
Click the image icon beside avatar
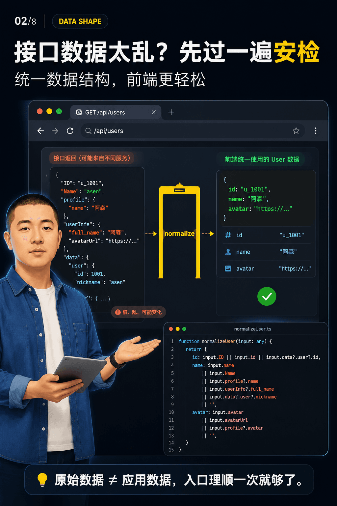pyautogui.click(x=228, y=268)
